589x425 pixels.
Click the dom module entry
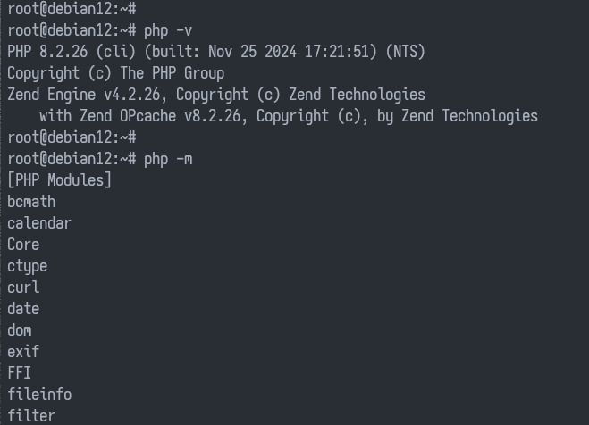pos(20,330)
